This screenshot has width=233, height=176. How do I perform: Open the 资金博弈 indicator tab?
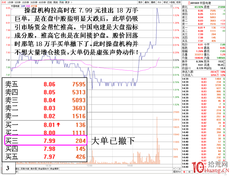(x=54, y=169)
